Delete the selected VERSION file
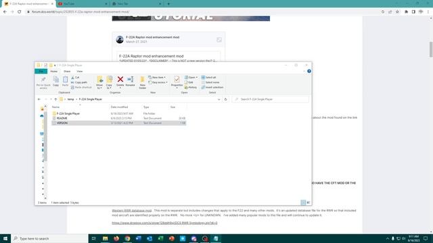The height and width of the screenshot is (243, 433). pos(120,82)
